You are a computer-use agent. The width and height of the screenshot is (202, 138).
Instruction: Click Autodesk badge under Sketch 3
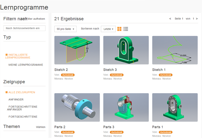pyautogui.click(x=117, y=75)
